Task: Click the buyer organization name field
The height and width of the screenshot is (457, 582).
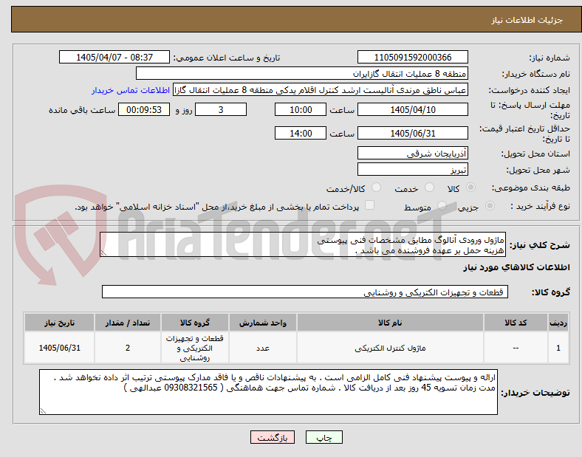Action: coord(301,73)
